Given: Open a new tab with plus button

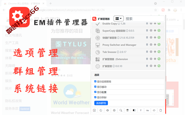Looking at the screenshot, I should (x=51, y=3).
